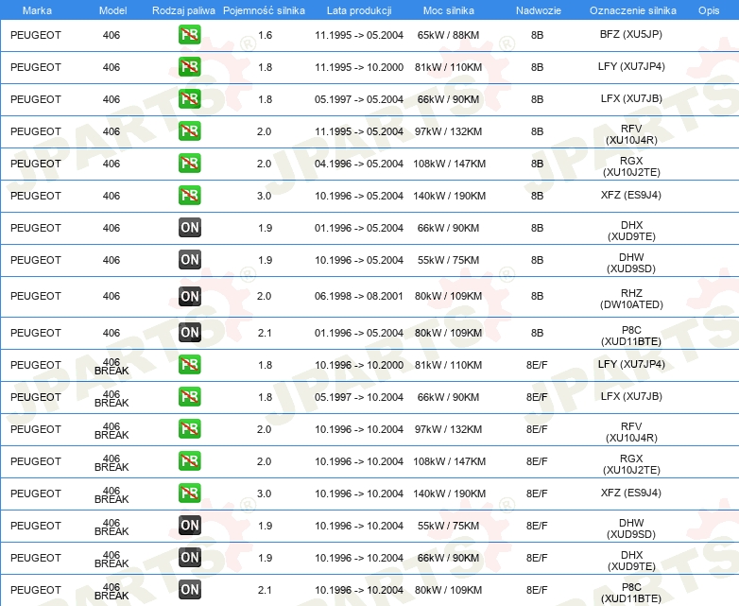Click PEUGEOT in the 1.6 engine row
Viewport: 739px width, 606px height.
(x=36, y=35)
